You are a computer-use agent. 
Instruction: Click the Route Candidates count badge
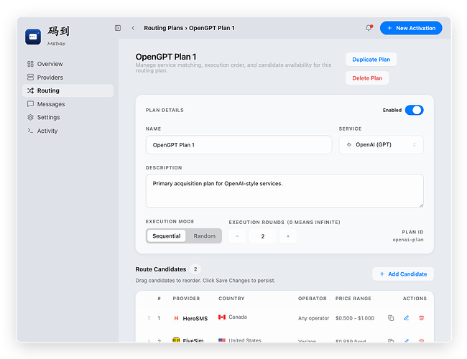(195, 269)
